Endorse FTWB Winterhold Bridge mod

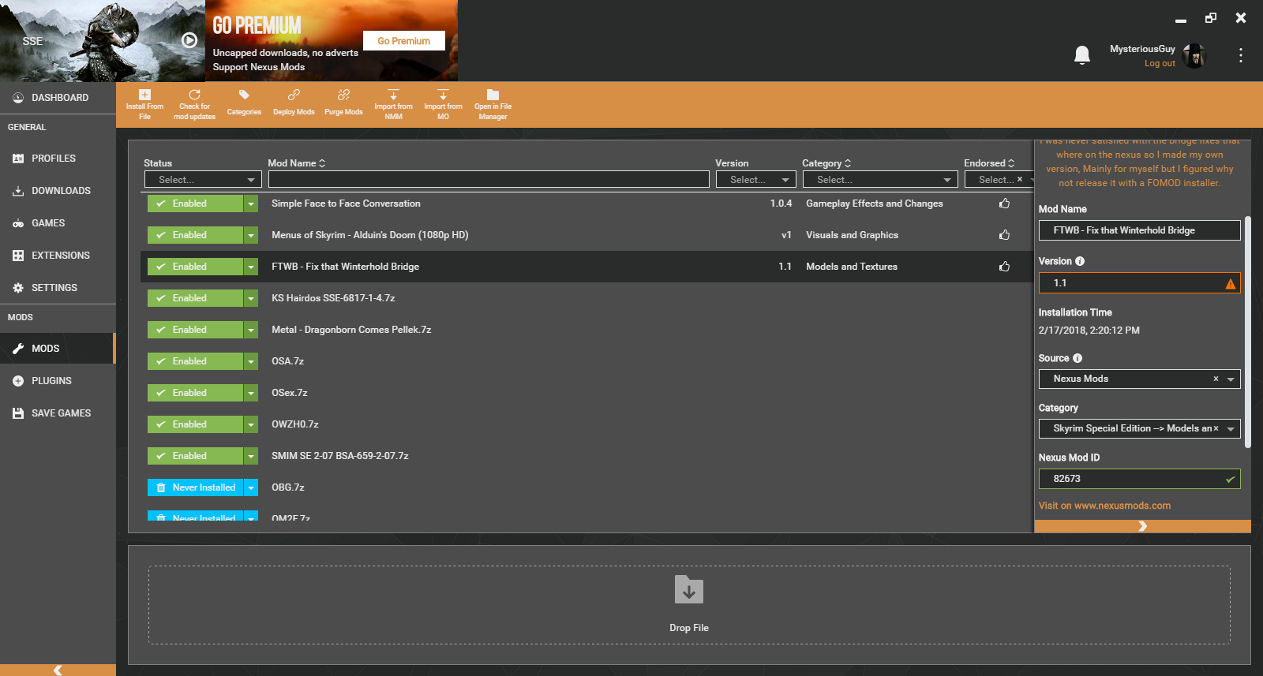pyautogui.click(x=1004, y=267)
